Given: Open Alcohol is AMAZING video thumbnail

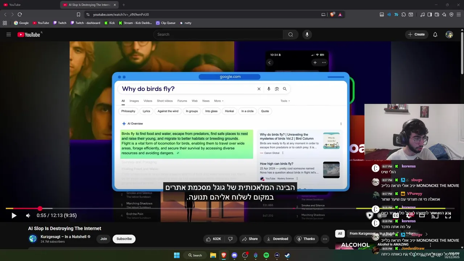Looking at the screenshot, I should [x=355, y=245].
